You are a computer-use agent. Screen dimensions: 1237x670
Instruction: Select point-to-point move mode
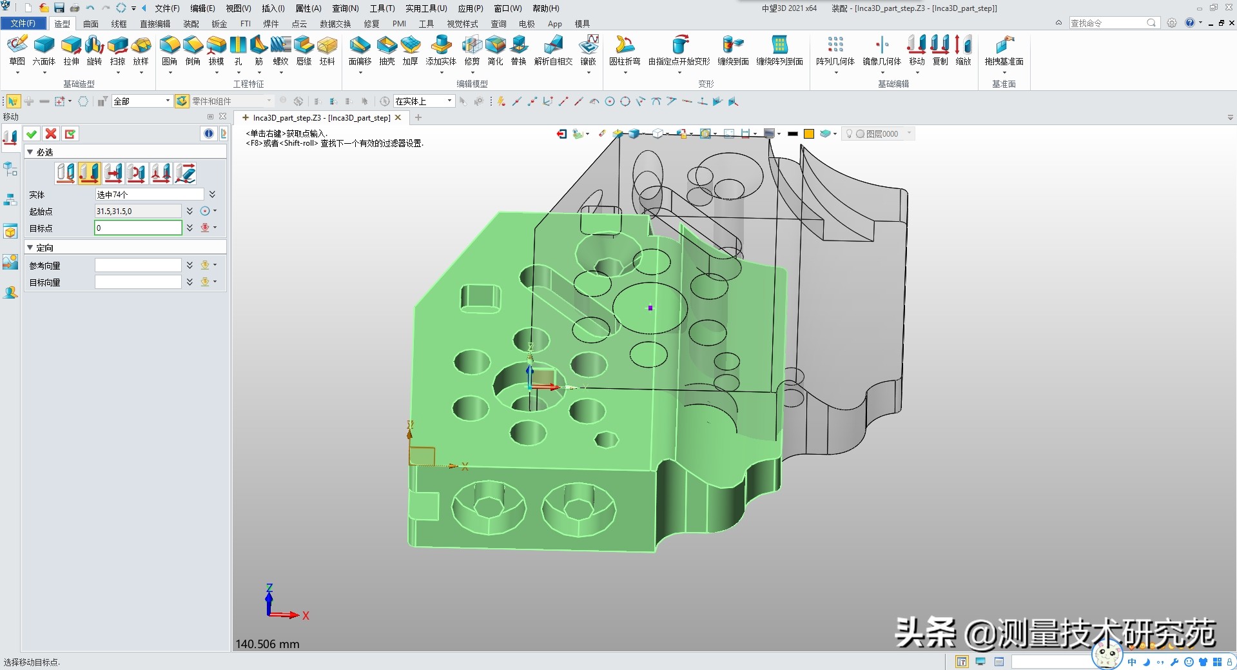(89, 173)
